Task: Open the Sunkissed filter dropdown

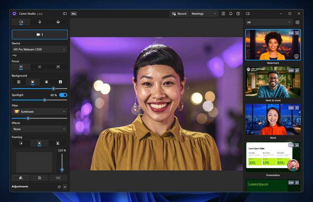Action: pos(39,111)
